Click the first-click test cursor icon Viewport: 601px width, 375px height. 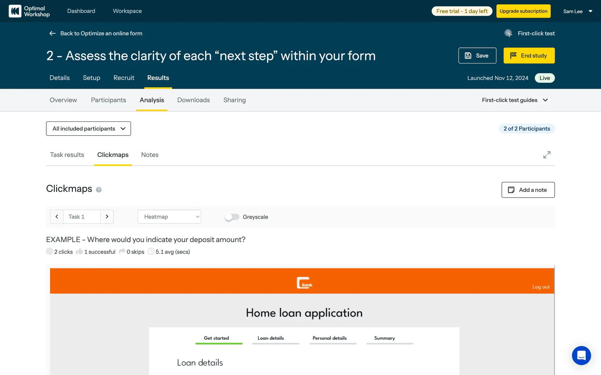508,33
